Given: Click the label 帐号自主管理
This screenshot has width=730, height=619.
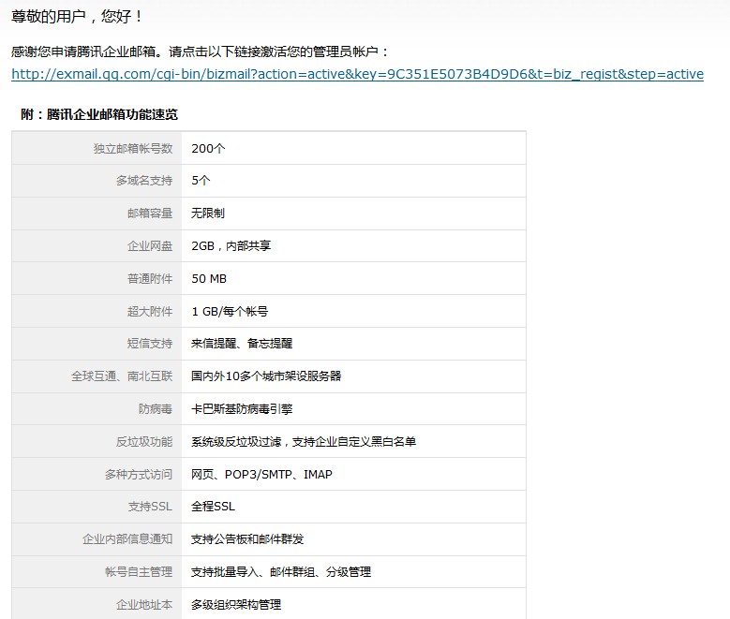Looking at the screenshot, I should (139, 571).
